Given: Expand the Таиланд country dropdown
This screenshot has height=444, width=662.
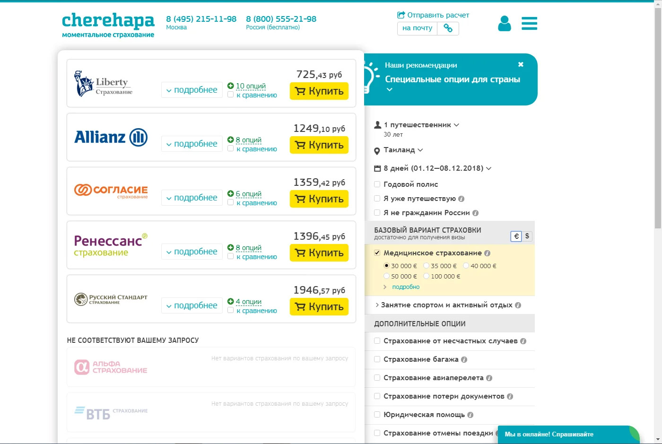Looking at the screenshot, I should tap(403, 150).
